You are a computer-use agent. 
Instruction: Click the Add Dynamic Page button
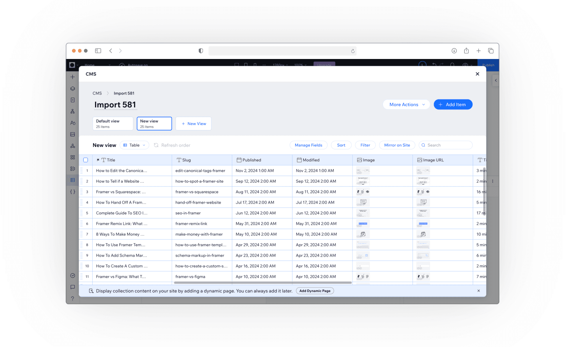pos(315,291)
